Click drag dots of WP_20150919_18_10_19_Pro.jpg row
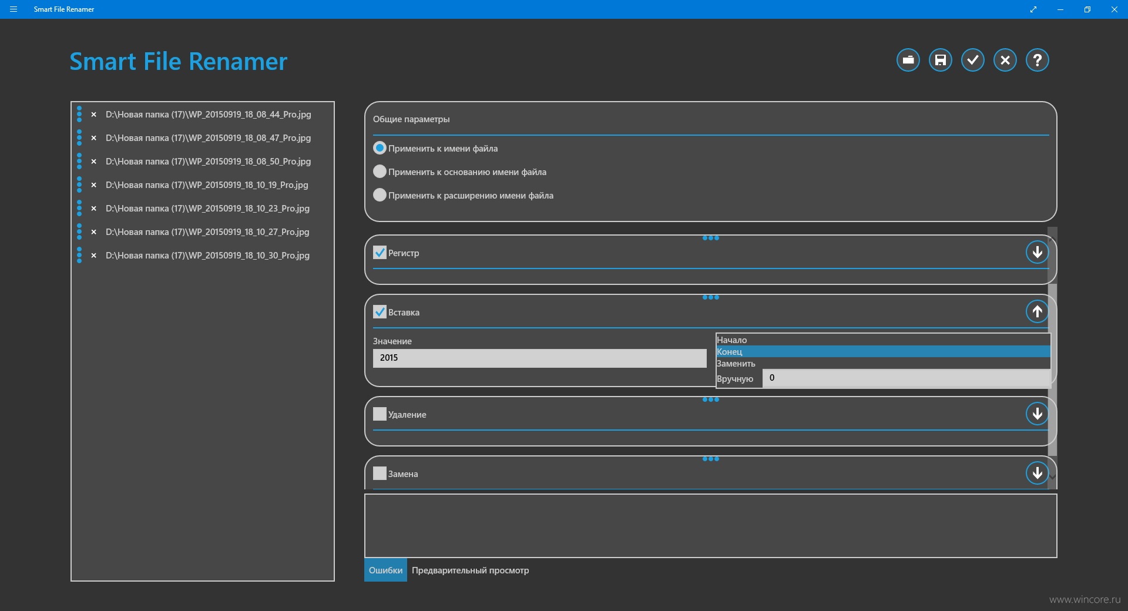 point(79,184)
